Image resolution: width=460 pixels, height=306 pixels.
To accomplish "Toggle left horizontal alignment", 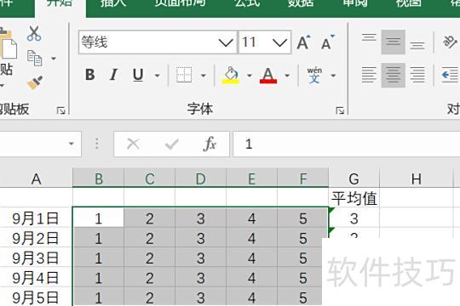I will coord(369,75).
